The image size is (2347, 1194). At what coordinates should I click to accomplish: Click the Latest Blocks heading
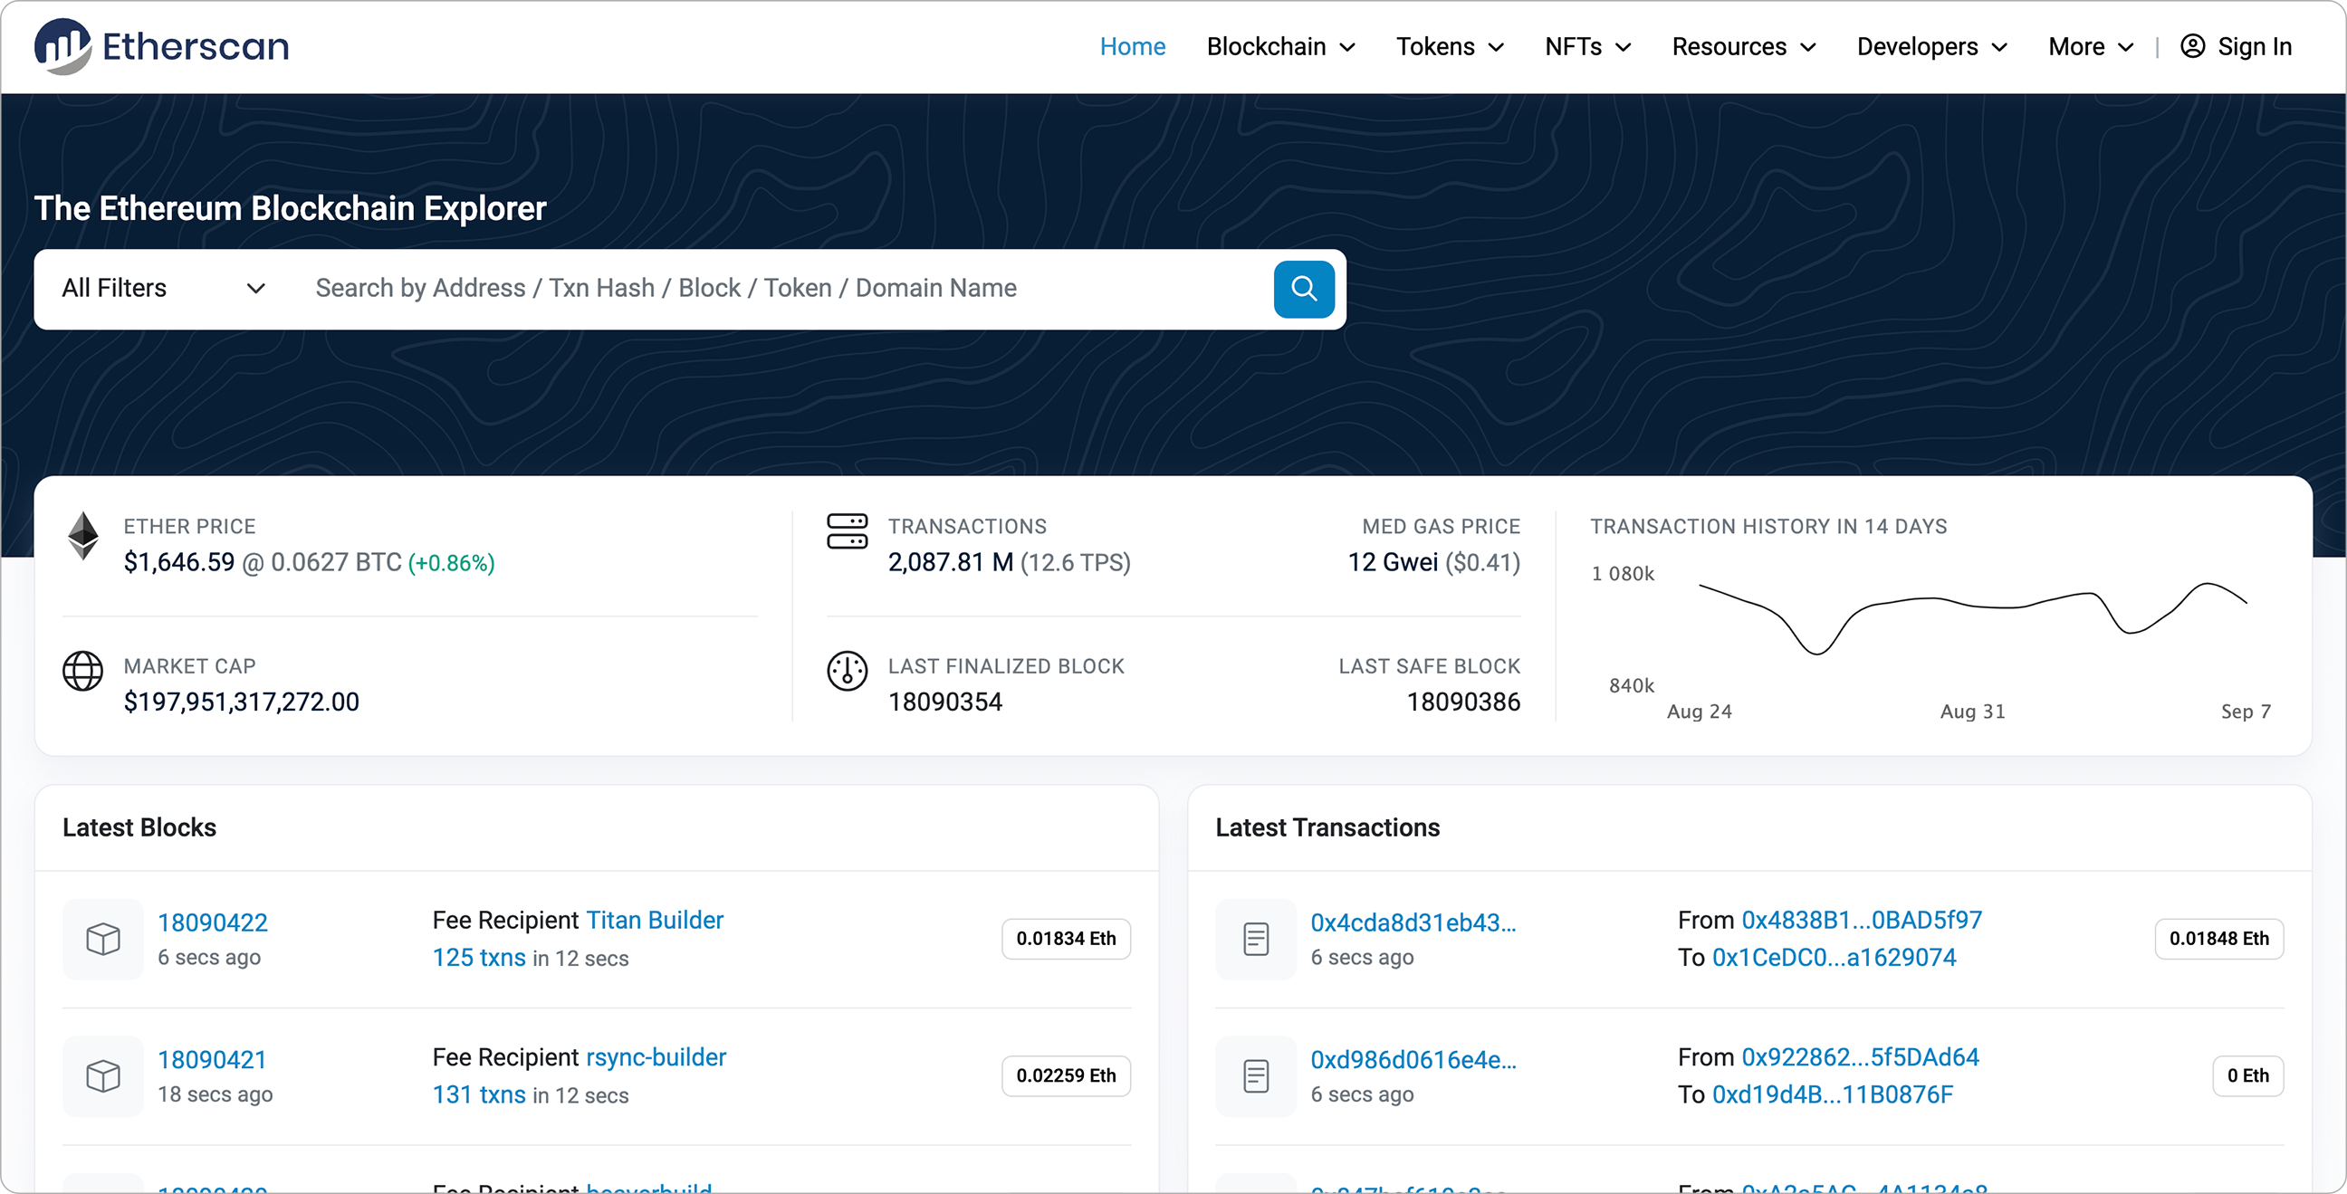(x=139, y=828)
